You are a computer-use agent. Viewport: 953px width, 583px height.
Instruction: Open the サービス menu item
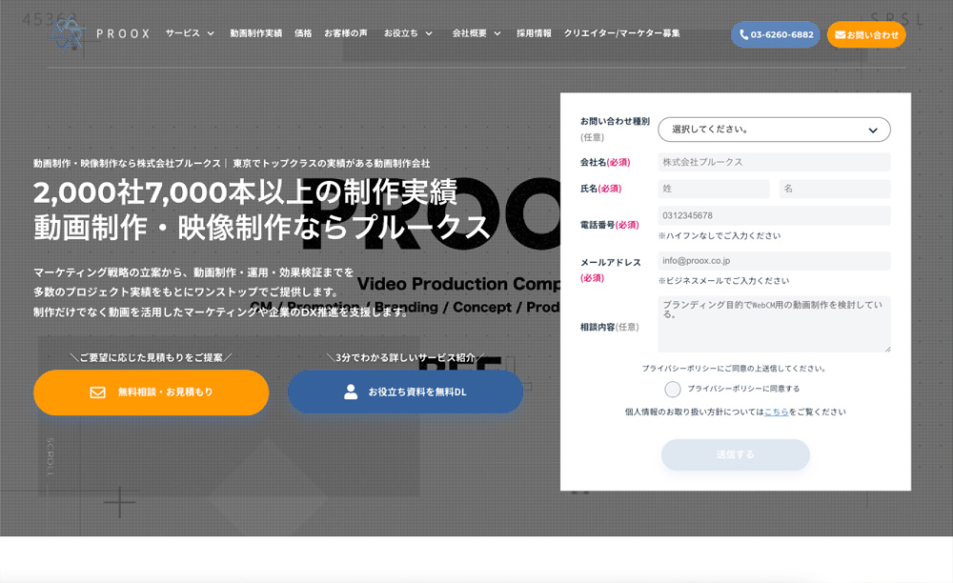183,33
